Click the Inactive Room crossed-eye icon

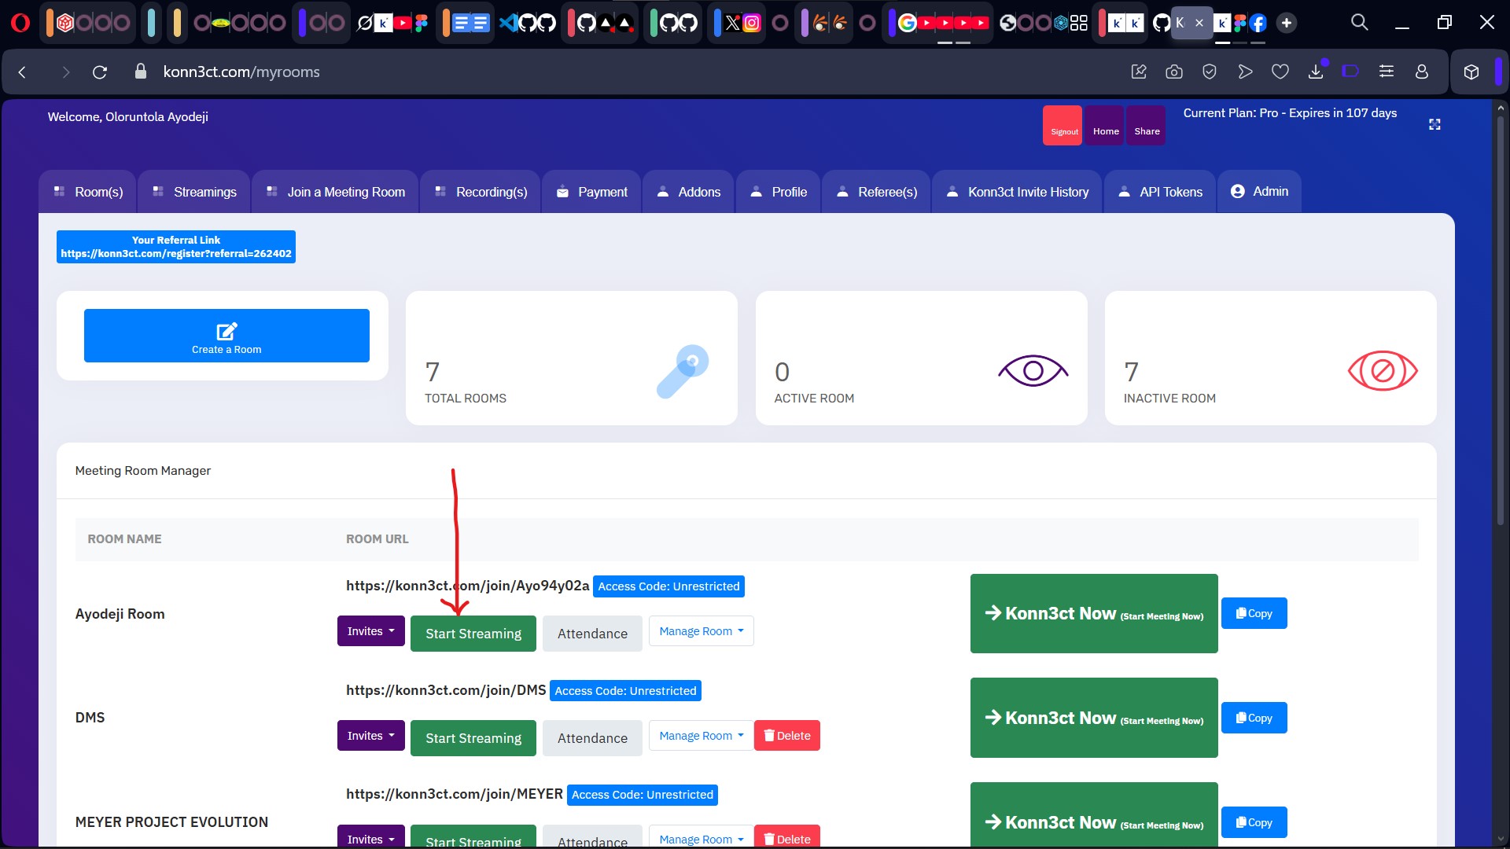coord(1382,371)
